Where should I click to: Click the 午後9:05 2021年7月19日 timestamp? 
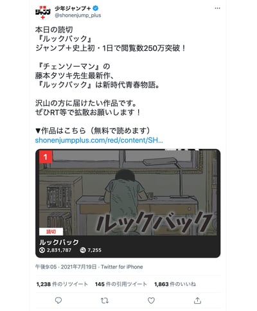pyautogui.click(x=66, y=267)
